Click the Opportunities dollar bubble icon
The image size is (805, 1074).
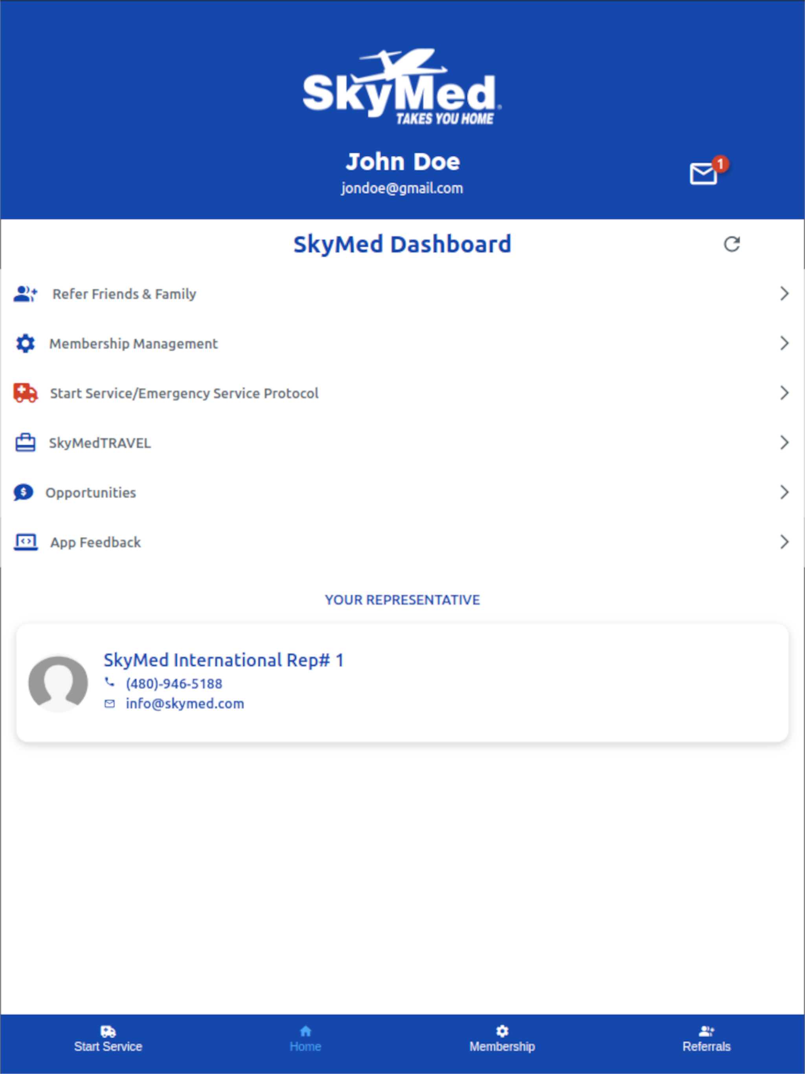23,492
